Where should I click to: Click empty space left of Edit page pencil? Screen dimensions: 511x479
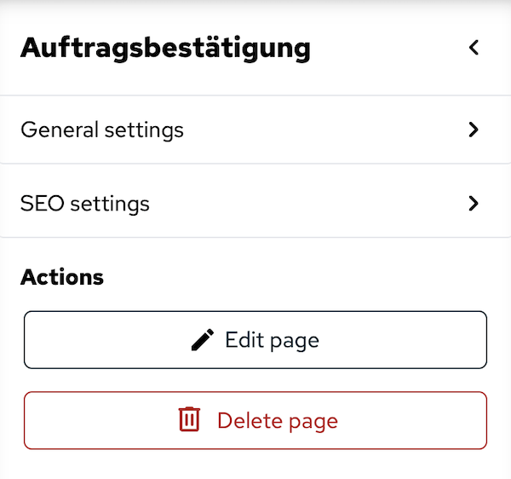(x=102, y=341)
